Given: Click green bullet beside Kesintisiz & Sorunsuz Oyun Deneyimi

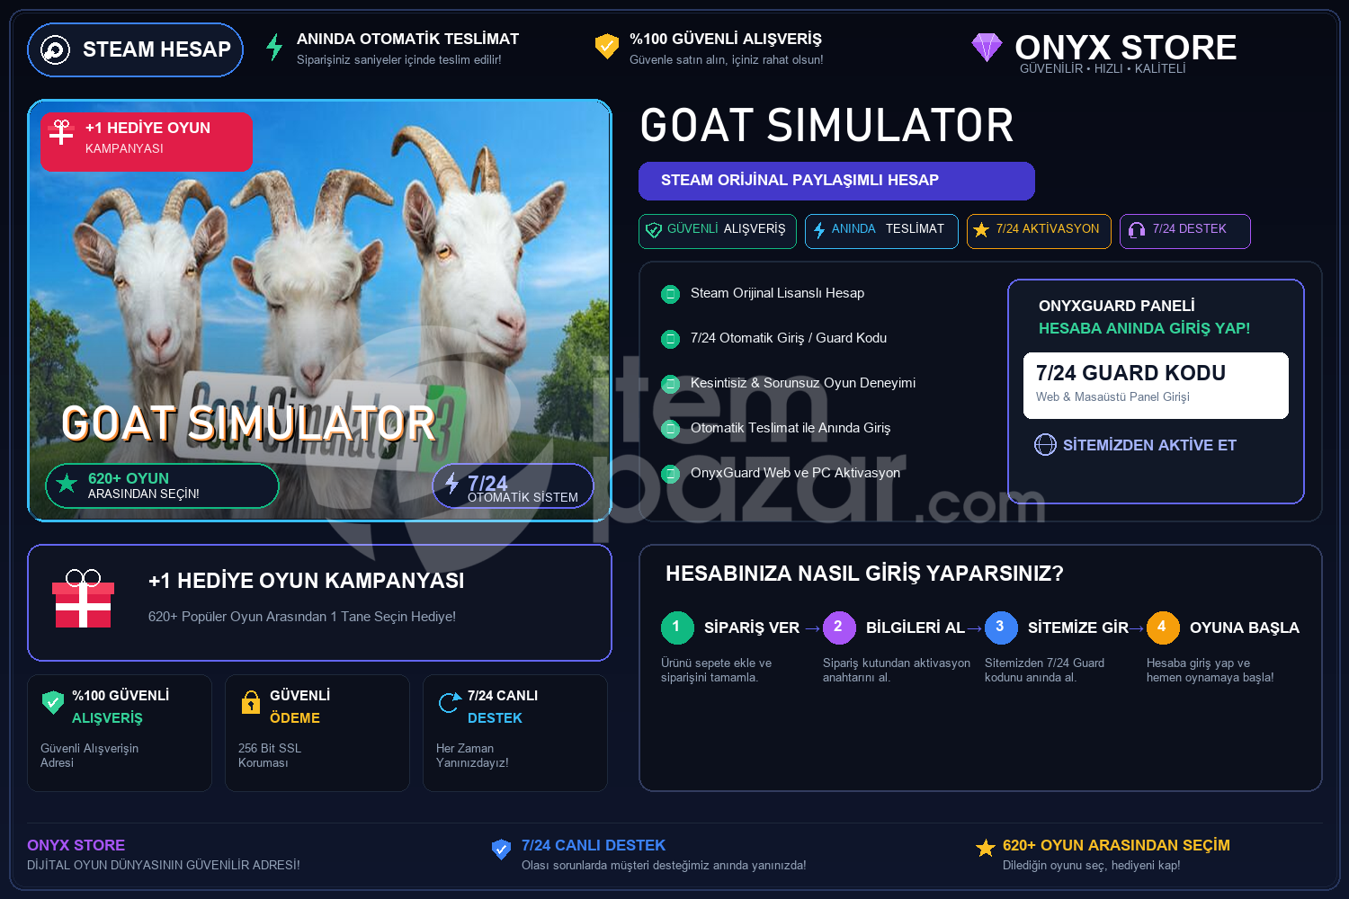Looking at the screenshot, I should point(670,384).
